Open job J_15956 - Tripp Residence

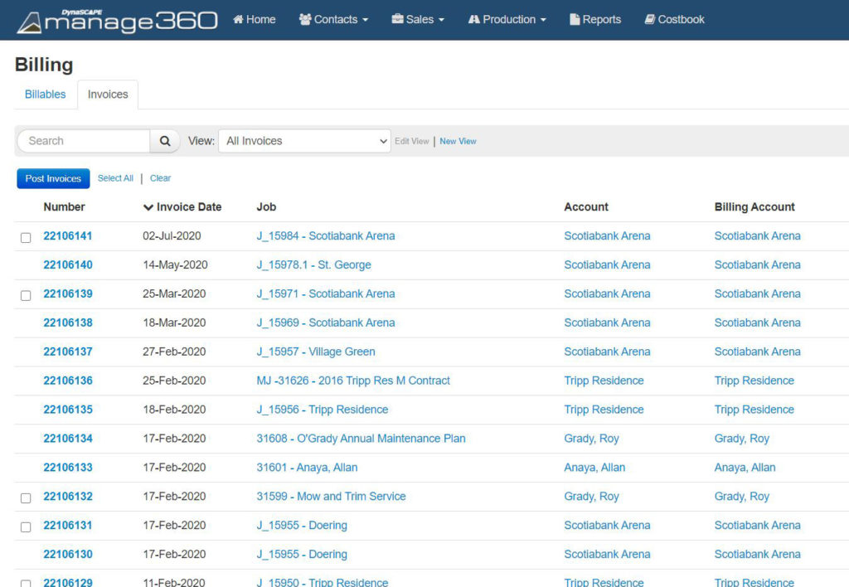pyautogui.click(x=323, y=410)
